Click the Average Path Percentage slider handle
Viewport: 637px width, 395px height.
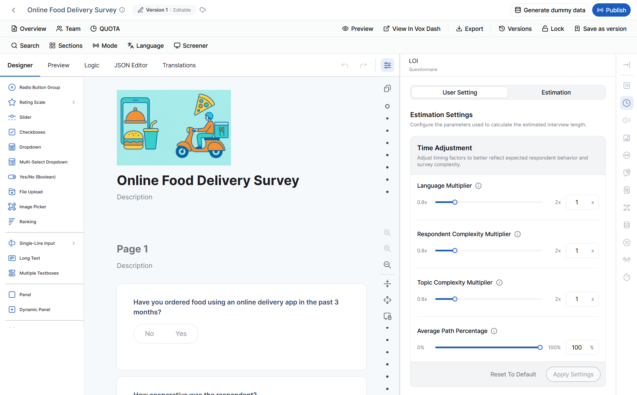tap(540, 348)
